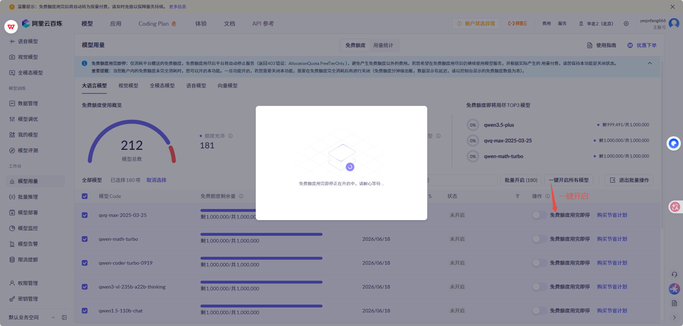Enable the 免费额度用完即停 switch for qwen-coder-turbo-0919
Viewport: 683px width, 326px height.
point(539,263)
